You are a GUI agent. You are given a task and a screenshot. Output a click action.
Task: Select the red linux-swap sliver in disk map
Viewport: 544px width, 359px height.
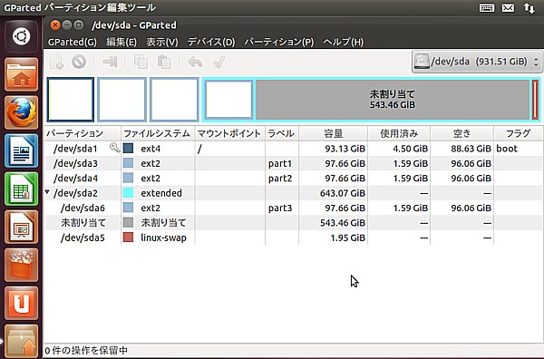[535, 100]
